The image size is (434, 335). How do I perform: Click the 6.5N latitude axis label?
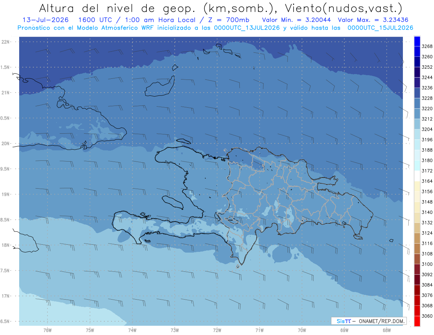(x=5, y=321)
